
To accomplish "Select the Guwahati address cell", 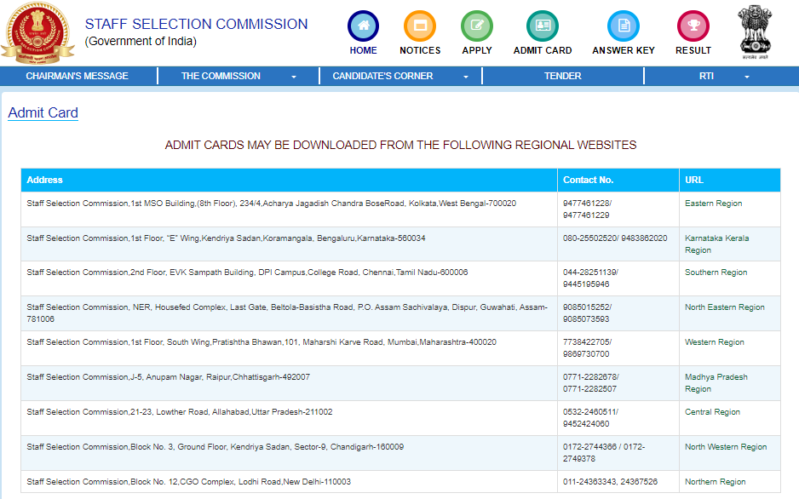I will pos(289,313).
